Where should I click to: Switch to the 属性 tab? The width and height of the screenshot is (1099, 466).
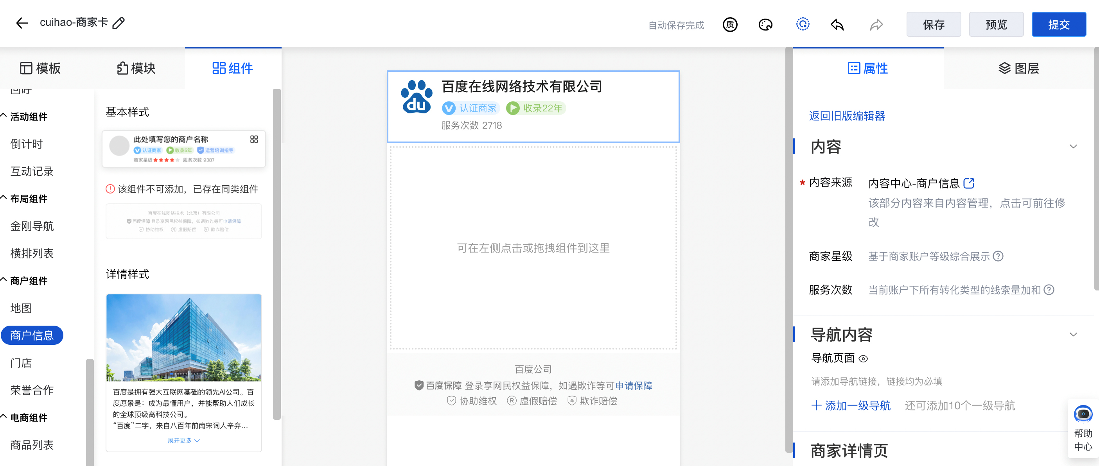coord(868,68)
